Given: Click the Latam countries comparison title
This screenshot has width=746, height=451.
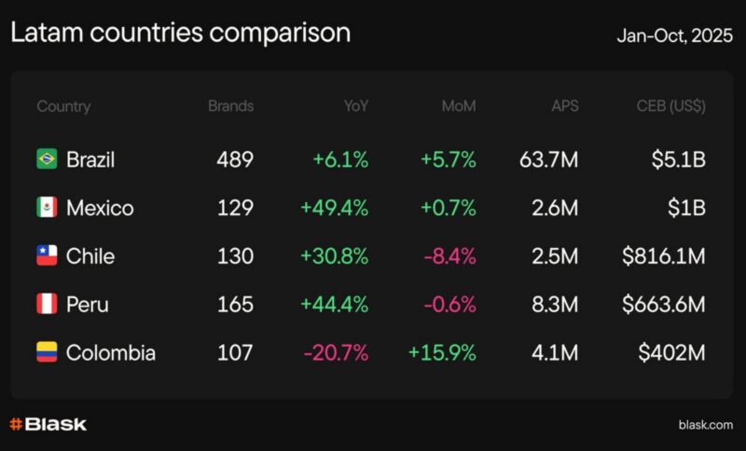Looking at the screenshot, I should [x=181, y=33].
